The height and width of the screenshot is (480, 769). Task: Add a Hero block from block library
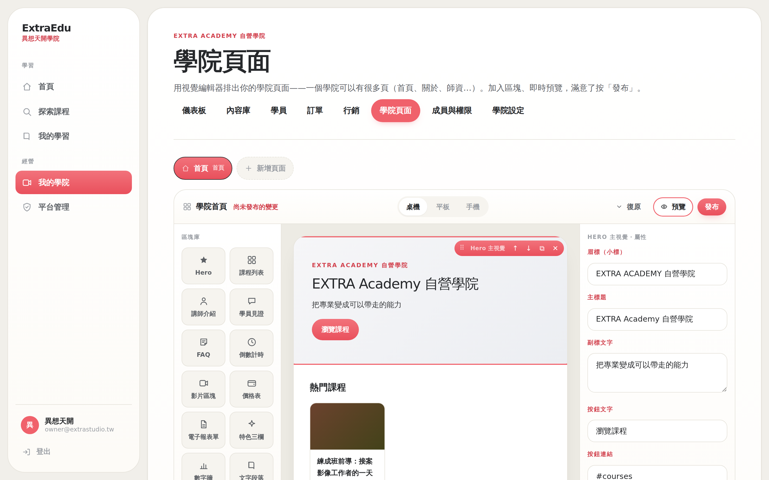pyautogui.click(x=203, y=266)
